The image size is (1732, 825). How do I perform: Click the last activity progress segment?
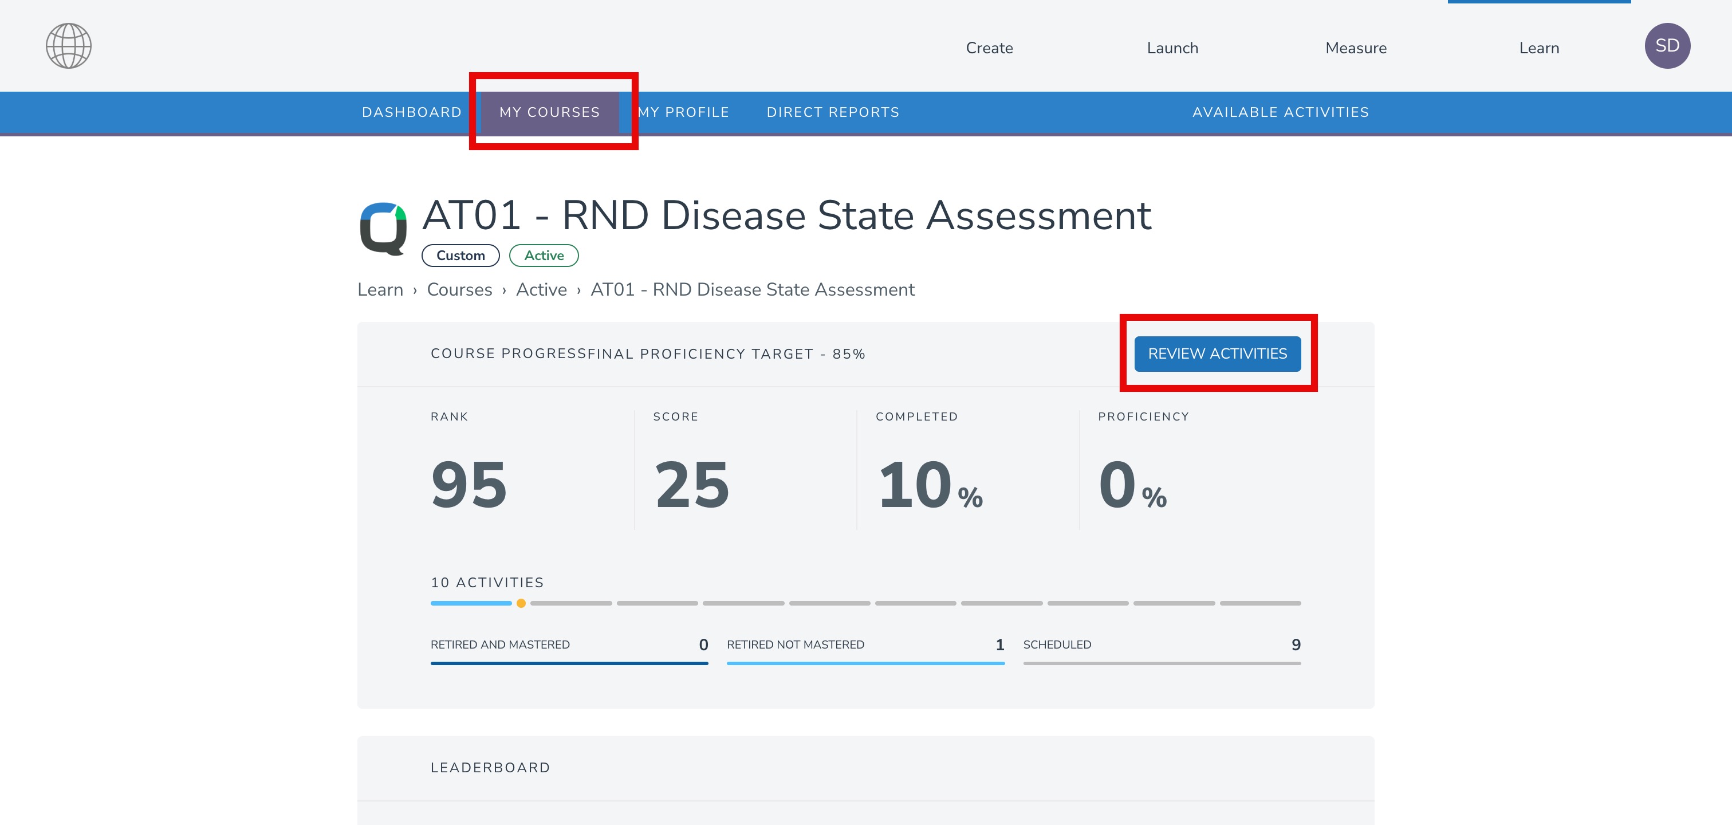click(1260, 603)
